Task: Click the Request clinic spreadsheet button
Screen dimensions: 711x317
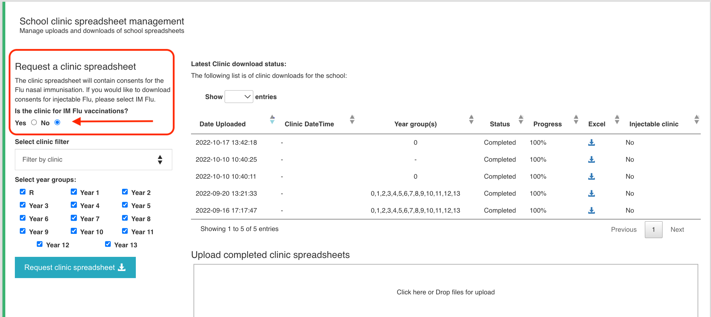Action: point(75,267)
